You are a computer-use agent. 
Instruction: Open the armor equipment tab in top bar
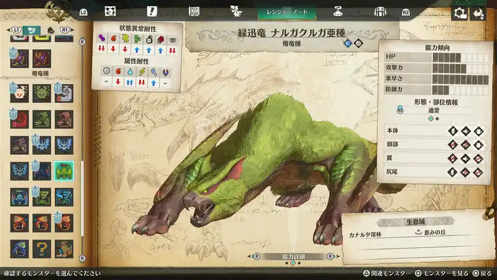[380, 12]
